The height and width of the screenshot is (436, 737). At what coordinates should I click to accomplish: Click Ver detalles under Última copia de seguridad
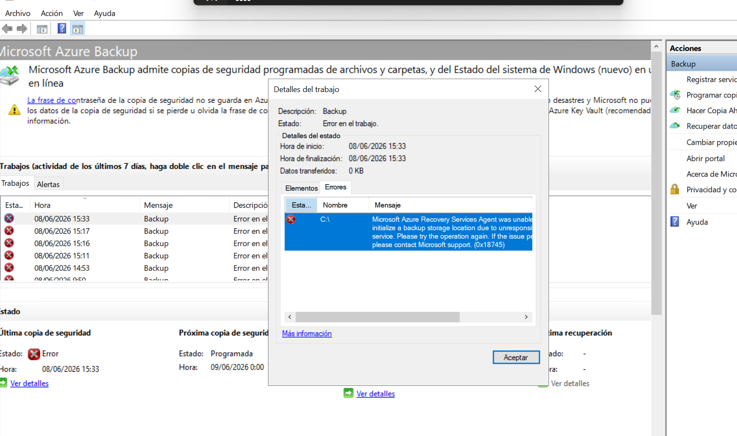[x=29, y=383]
